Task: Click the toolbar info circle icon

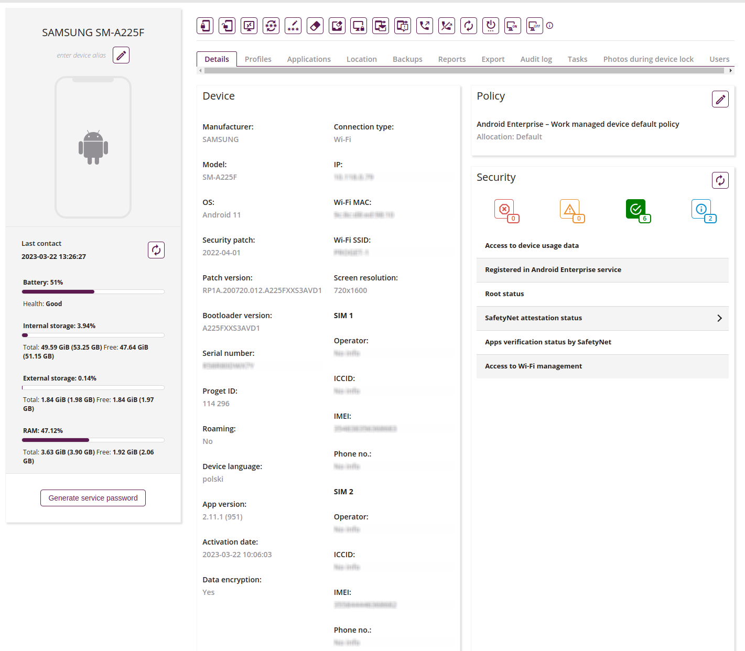Action: point(549,25)
